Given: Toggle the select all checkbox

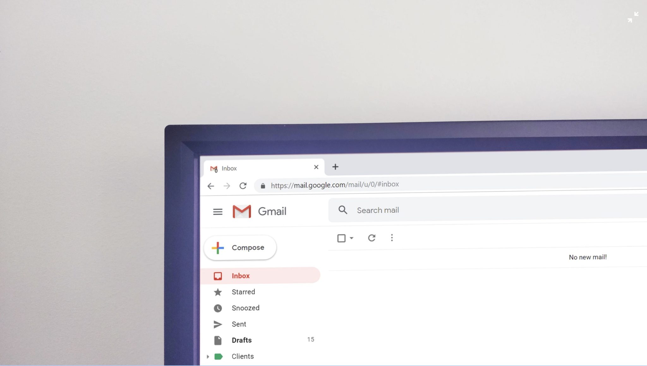Looking at the screenshot, I should (341, 237).
